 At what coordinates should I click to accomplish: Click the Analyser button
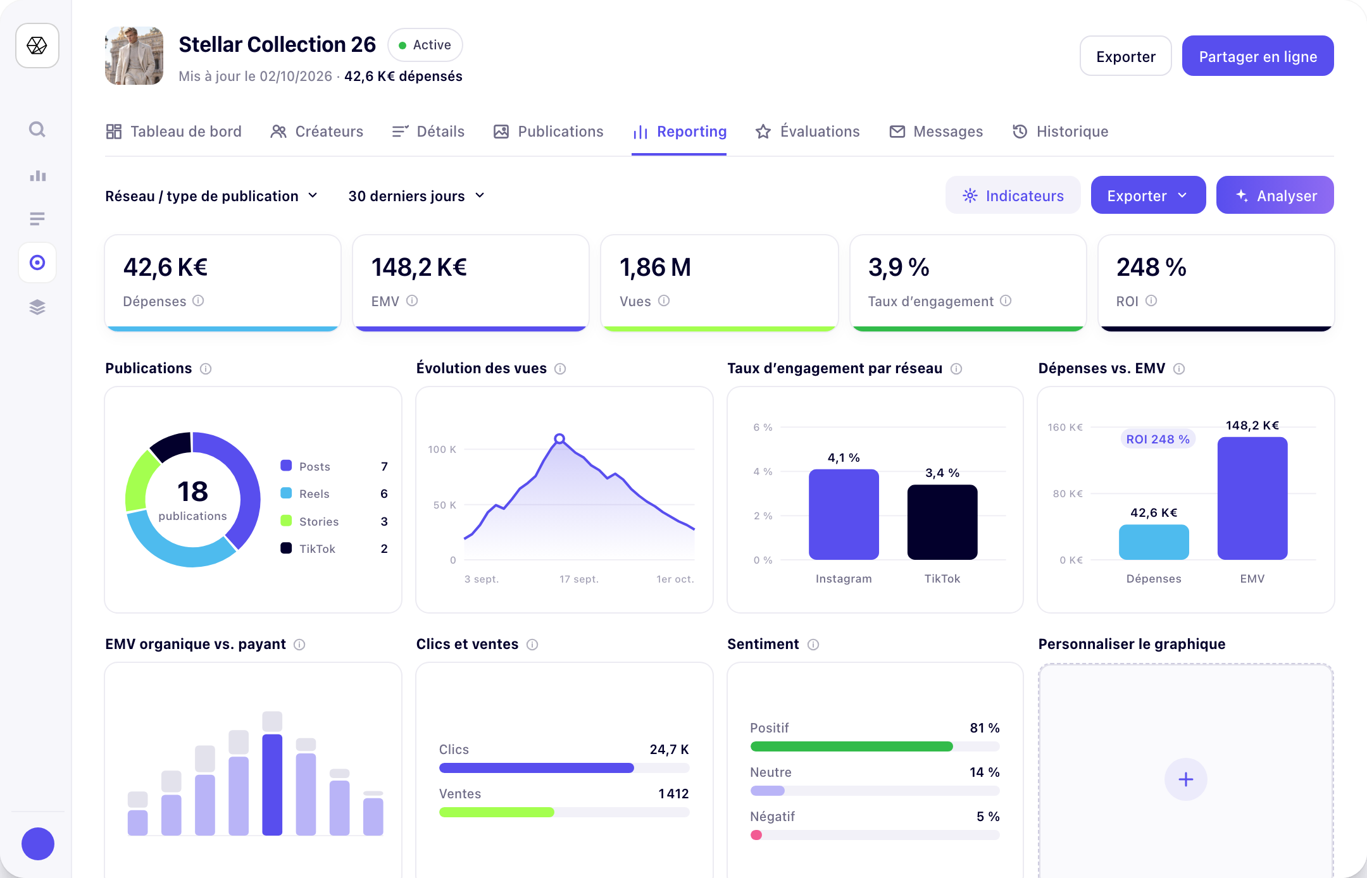point(1275,195)
